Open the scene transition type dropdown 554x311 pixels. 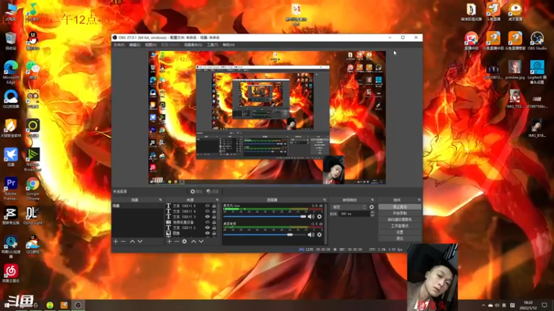pyautogui.click(x=348, y=207)
